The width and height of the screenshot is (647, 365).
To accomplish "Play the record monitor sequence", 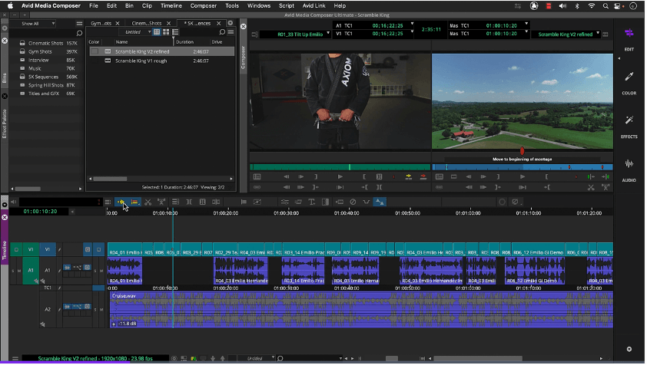I will click(523, 176).
